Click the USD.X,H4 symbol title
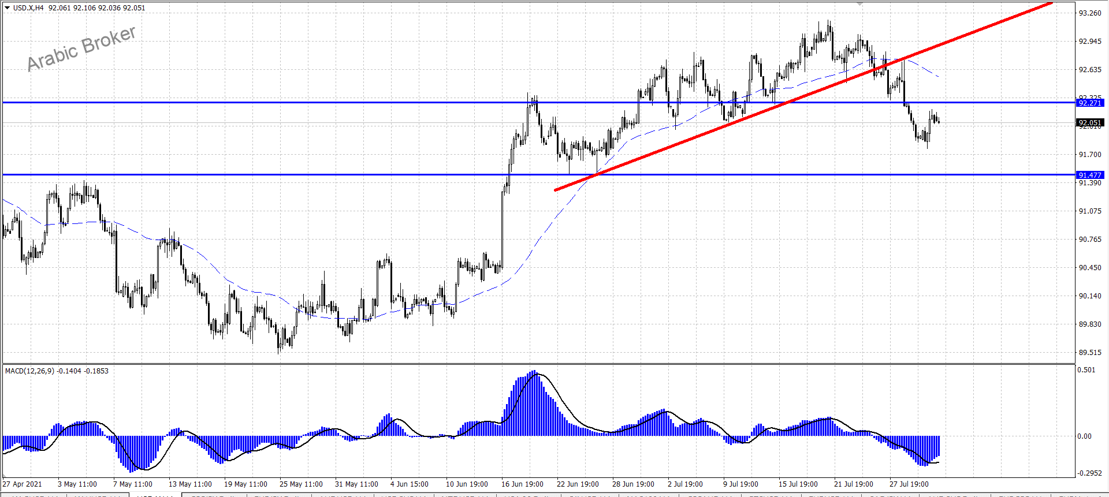1109x497 pixels. (x=28, y=8)
